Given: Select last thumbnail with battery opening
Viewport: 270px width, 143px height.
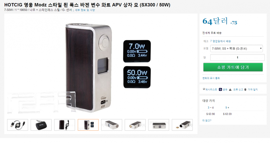Looking at the screenshot, I should coord(182,125).
